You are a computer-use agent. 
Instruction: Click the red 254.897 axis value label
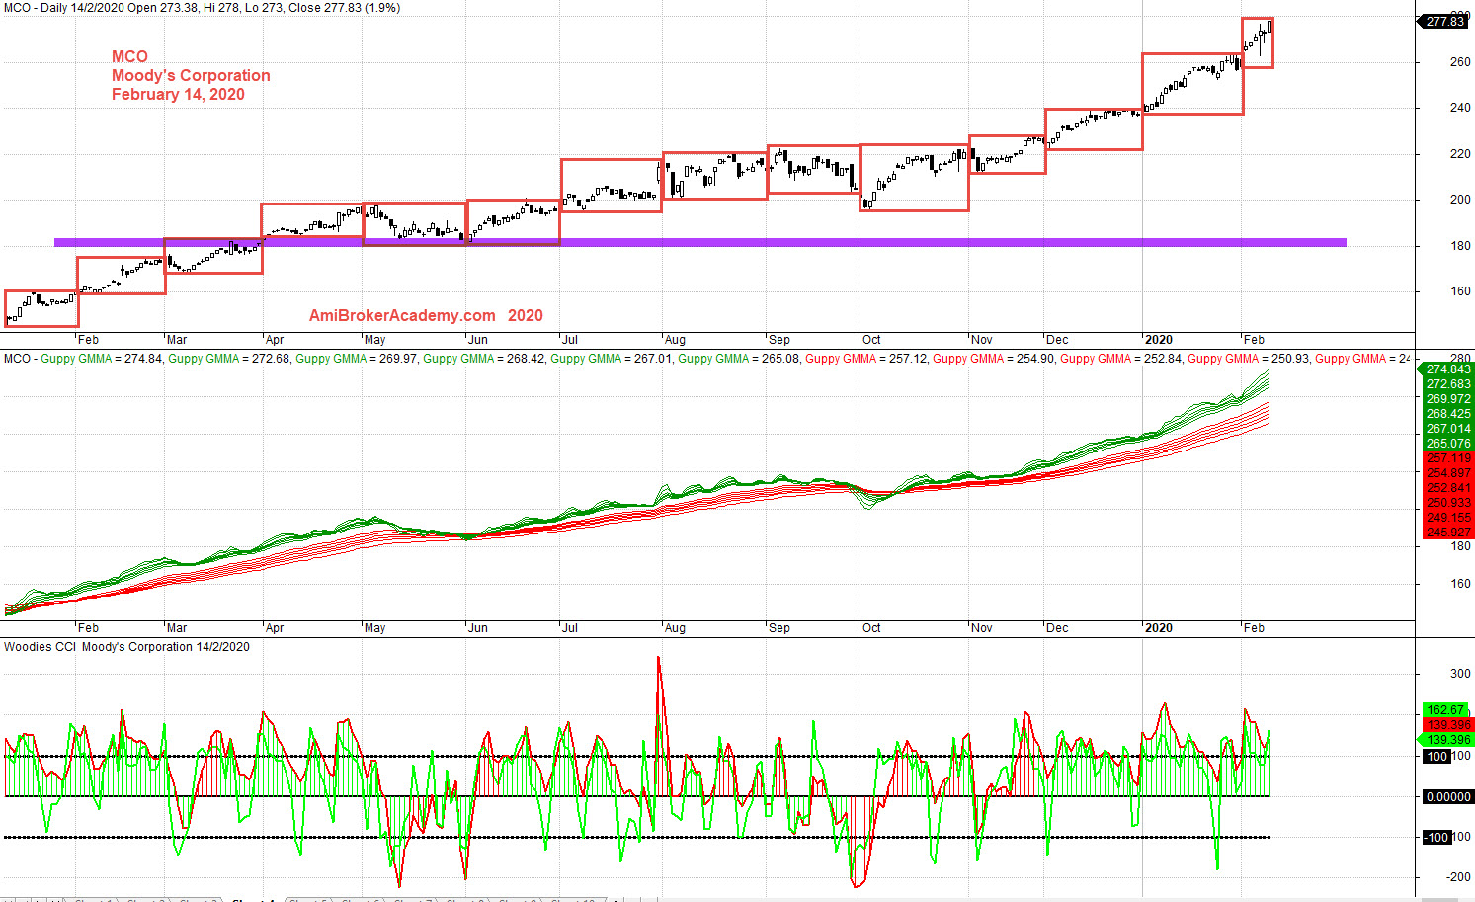pos(1448,473)
